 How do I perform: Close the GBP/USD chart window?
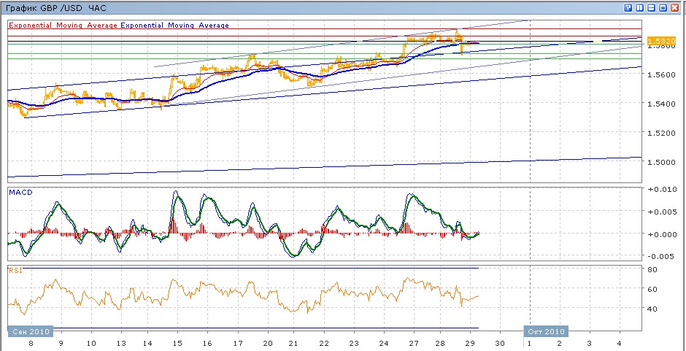pyautogui.click(x=676, y=7)
